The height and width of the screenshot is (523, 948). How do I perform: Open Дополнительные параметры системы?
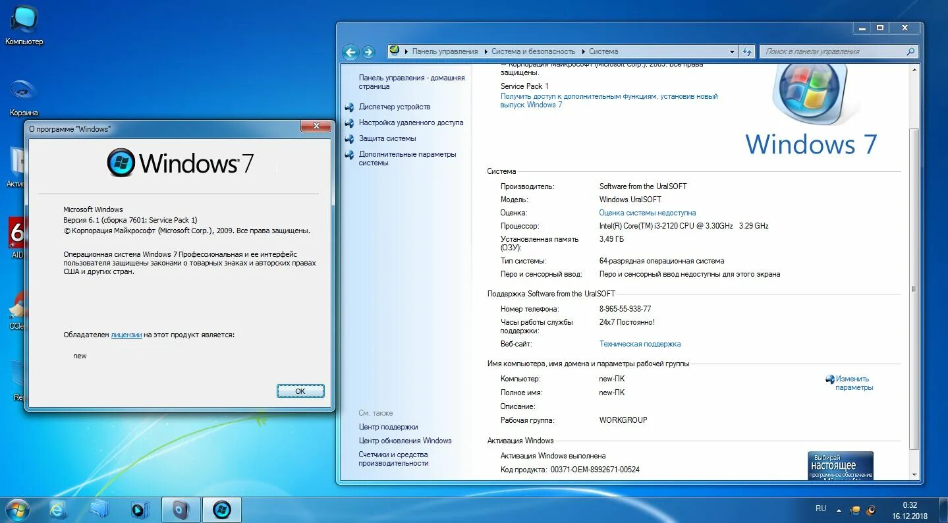[x=408, y=159]
